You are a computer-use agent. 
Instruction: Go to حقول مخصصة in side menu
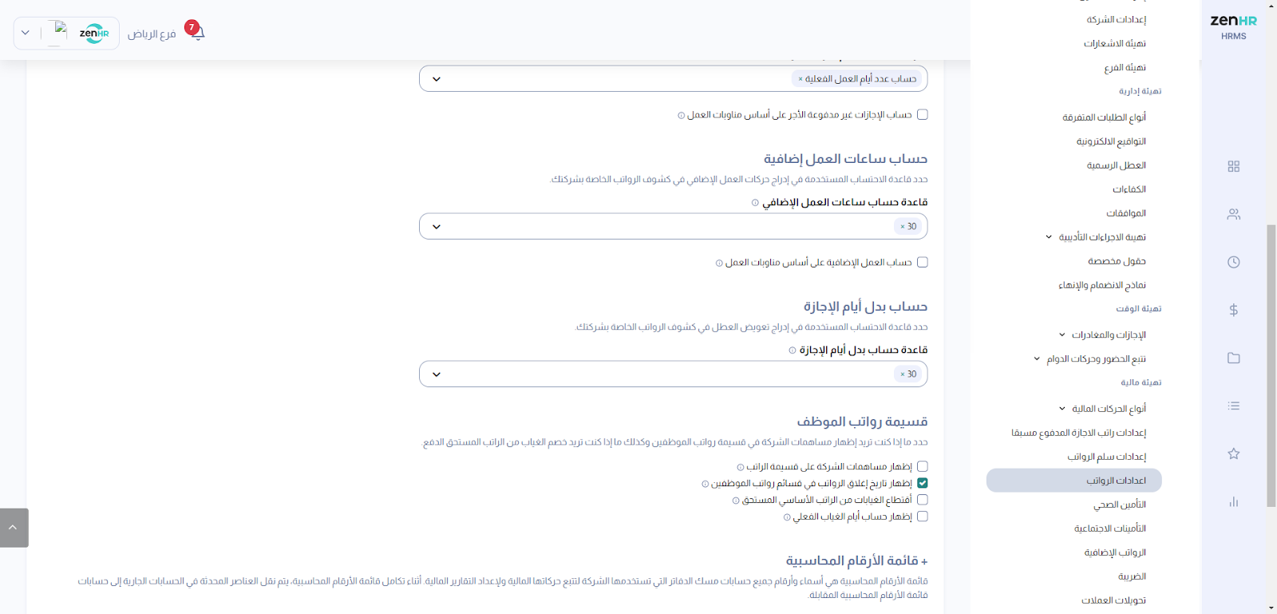(1117, 261)
